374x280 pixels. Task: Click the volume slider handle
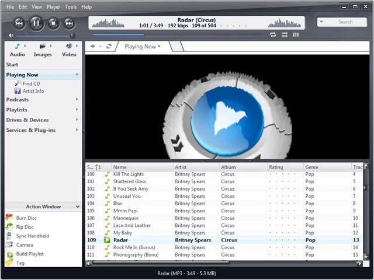pos(72,36)
